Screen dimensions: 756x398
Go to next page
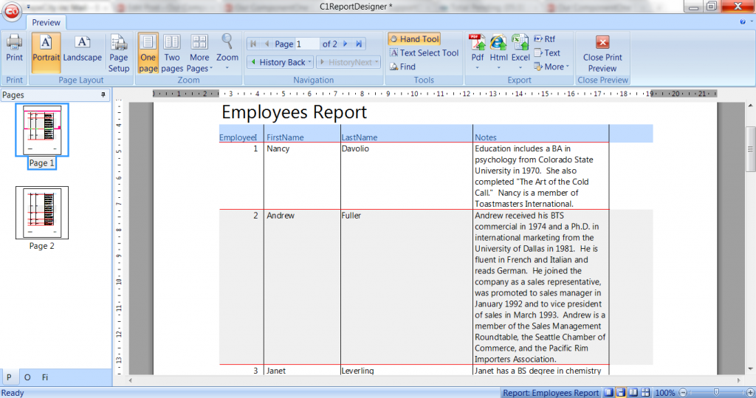point(346,44)
